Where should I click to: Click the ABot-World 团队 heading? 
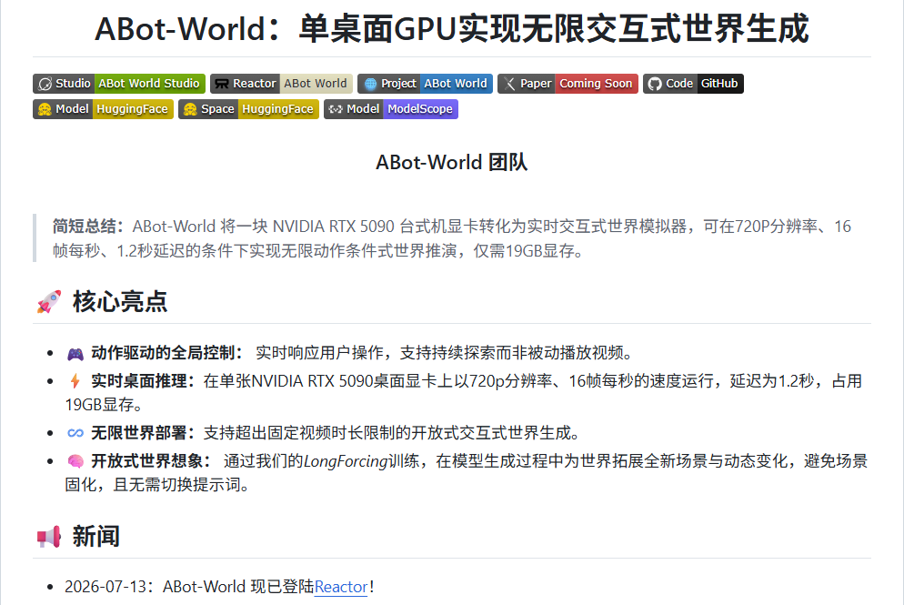[452, 162]
